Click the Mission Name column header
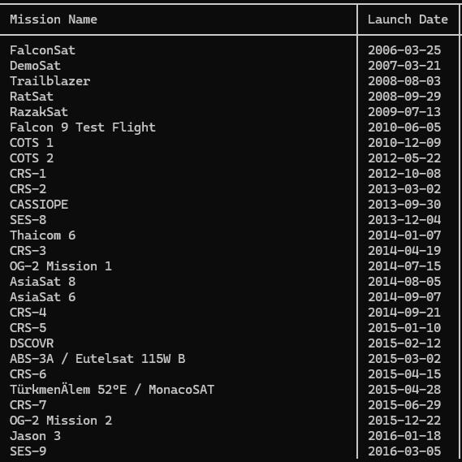The image size is (462, 462). [x=54, y=19]
